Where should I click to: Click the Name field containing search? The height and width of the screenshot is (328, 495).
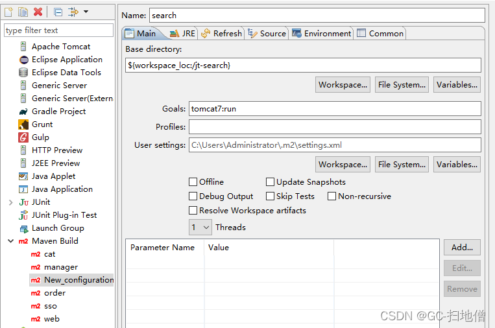point(317,16)
